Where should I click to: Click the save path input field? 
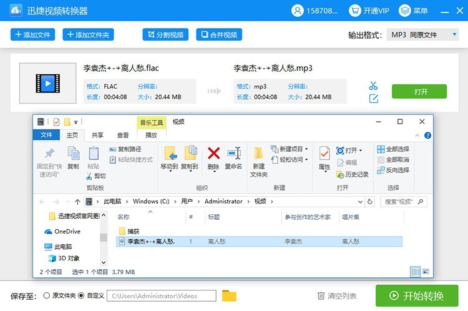click(x=162, y=295)
